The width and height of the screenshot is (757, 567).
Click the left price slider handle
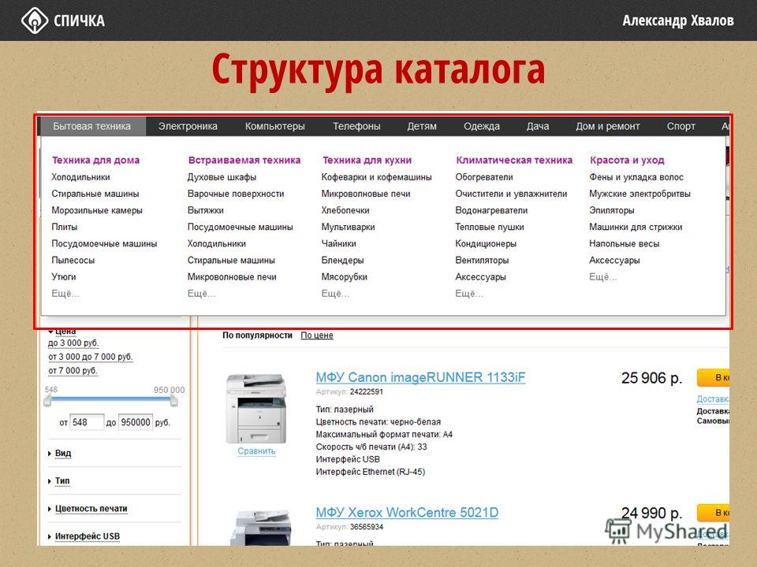click(x=47, y=401)
